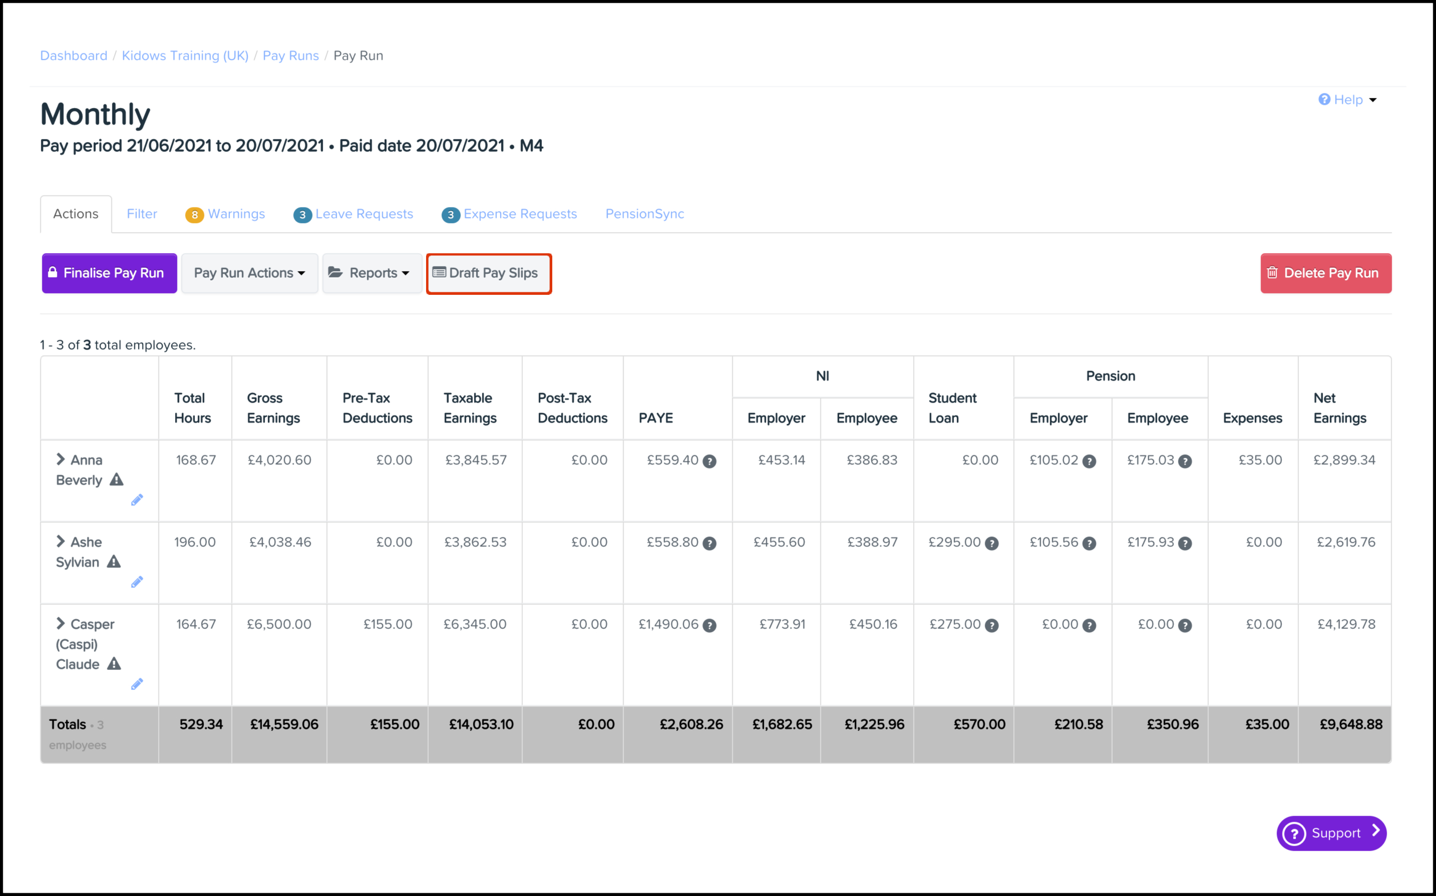Expand Casper (Caspi) Claude's row

(61, 623)
